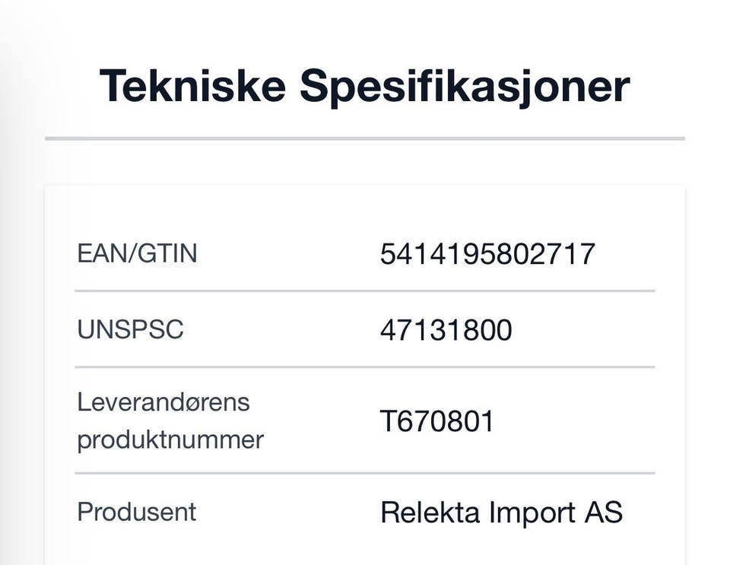The width and height of the screenshot is (730, 565).
Task: Click the divider between EAN/GTIN and UNSPSC rows
Action: [x=364, y=290]
